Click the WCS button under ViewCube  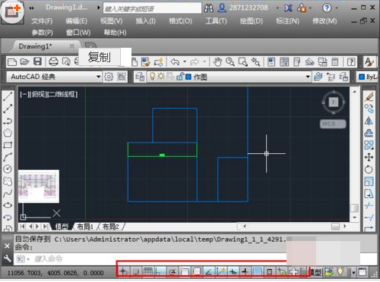[x=333, y=124]
